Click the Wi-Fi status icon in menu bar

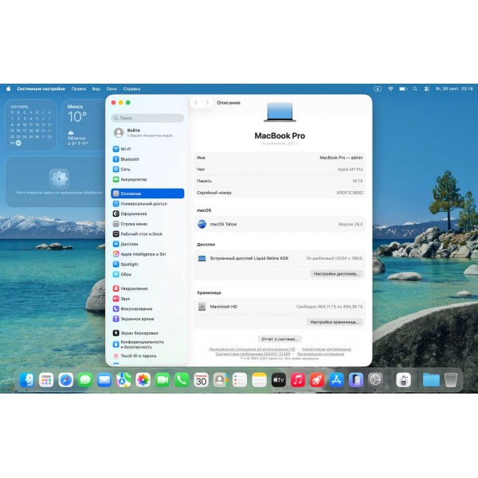pos(390,88)
